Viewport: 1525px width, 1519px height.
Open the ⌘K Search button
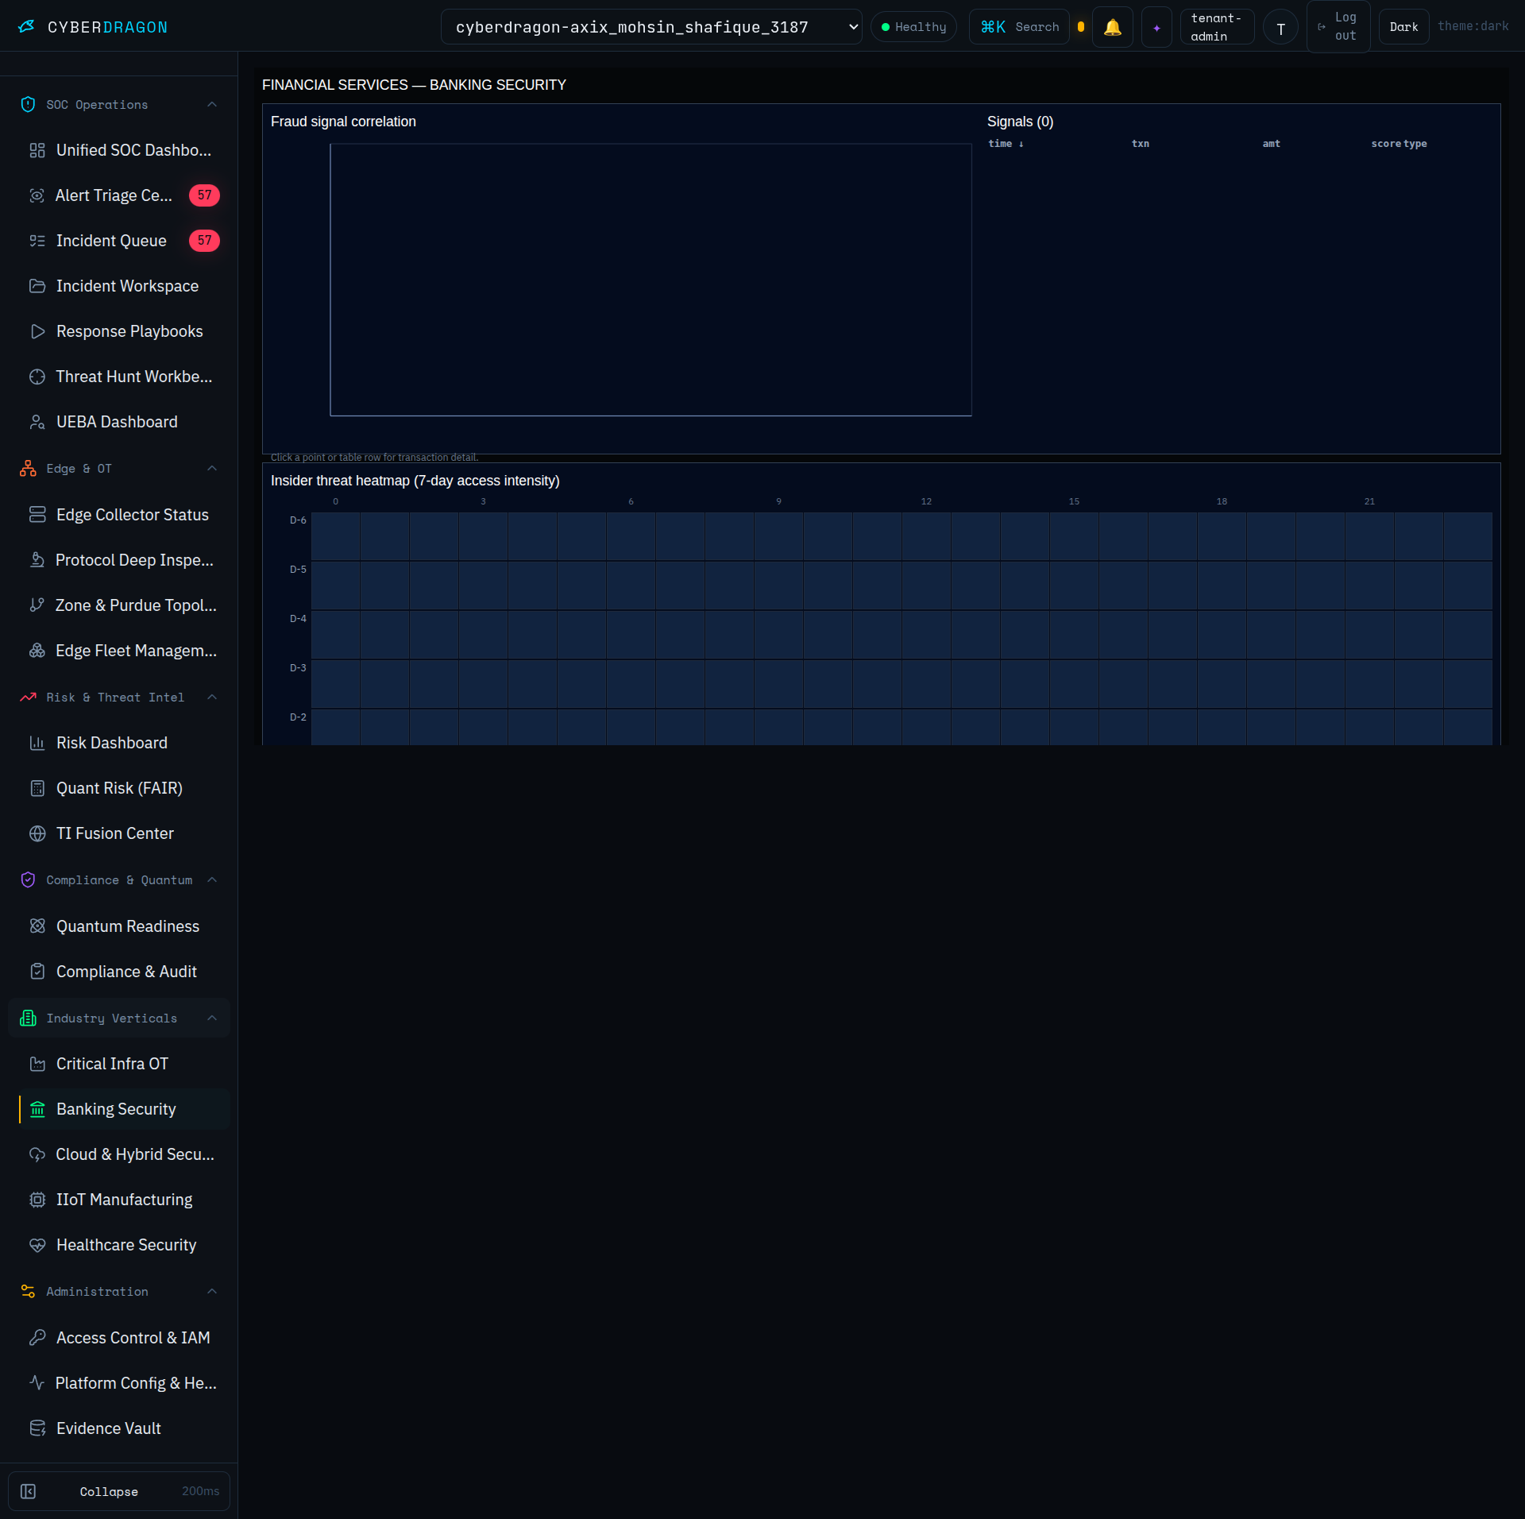[1019, 27]
